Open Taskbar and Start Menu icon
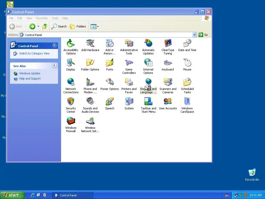 point(148,105)
